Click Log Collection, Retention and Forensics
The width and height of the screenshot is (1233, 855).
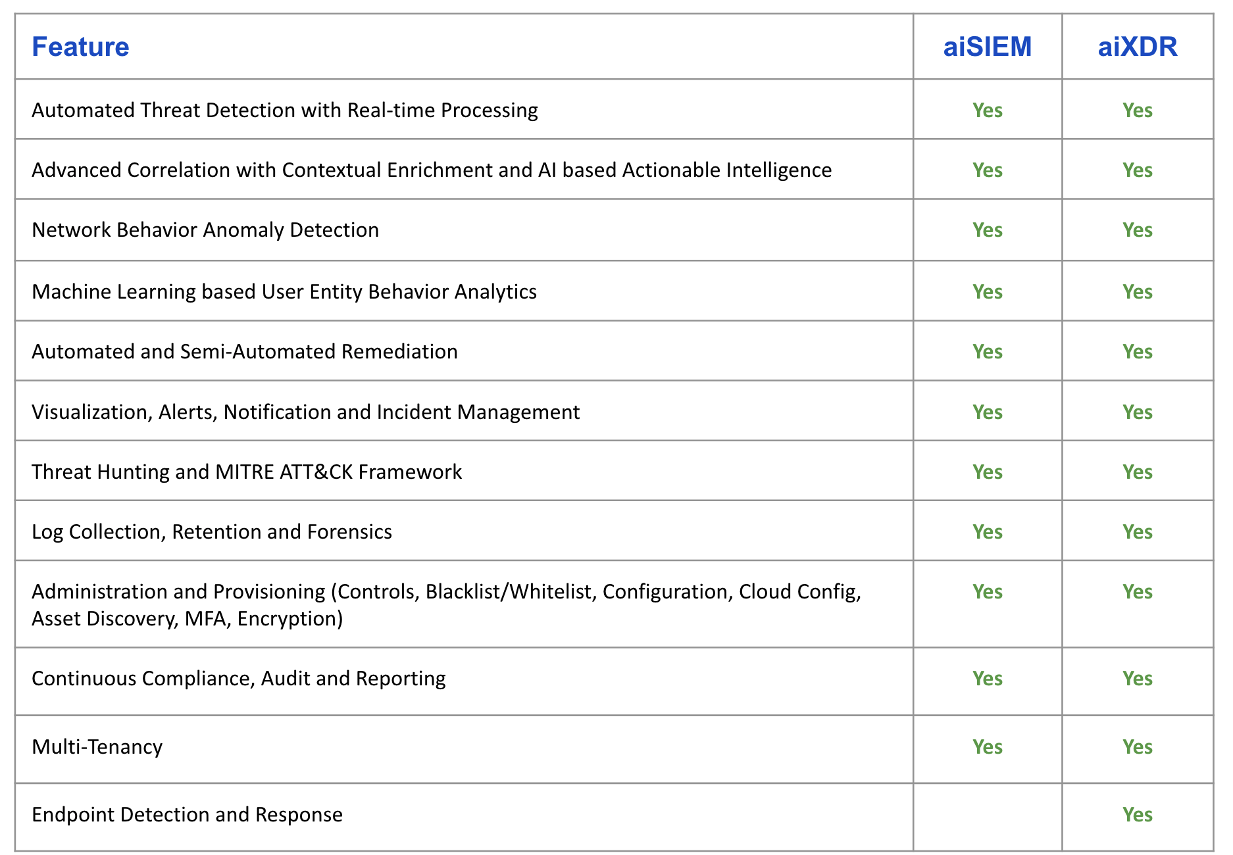[x=211, y=531]
